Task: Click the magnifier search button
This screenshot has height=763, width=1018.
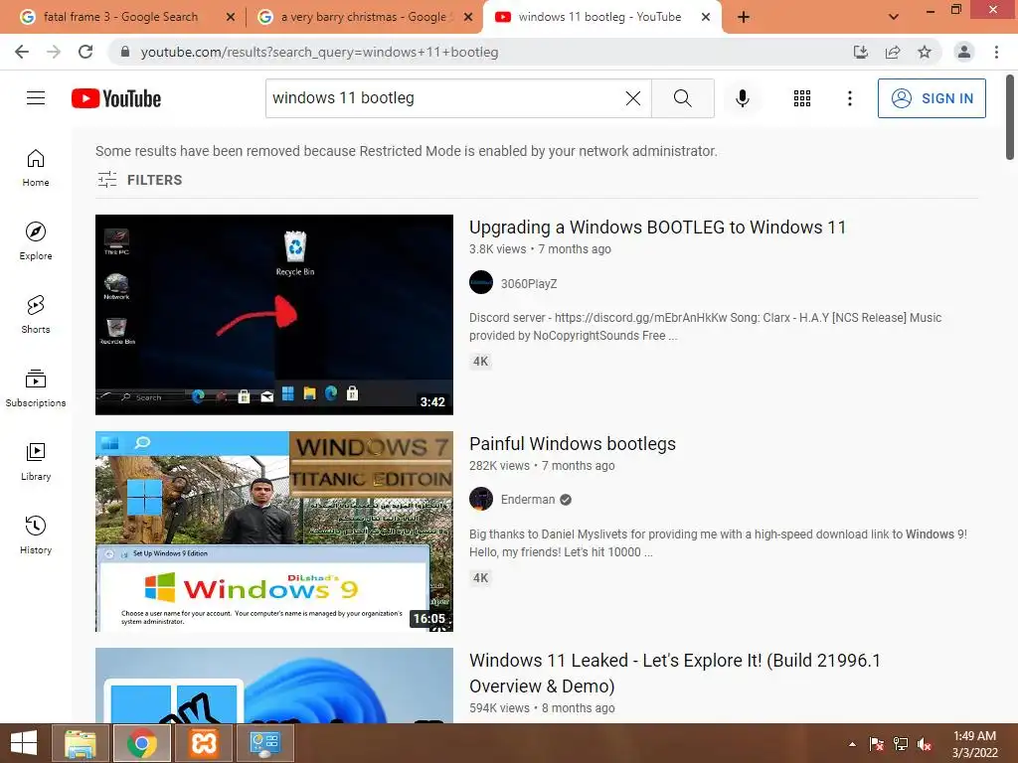Action: 682,98
